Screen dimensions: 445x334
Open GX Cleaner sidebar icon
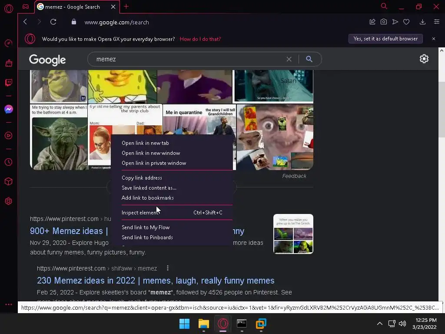click(x=9, y=63)
